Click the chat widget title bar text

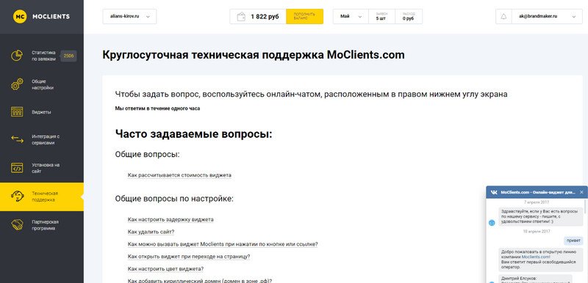click(538, 192)
